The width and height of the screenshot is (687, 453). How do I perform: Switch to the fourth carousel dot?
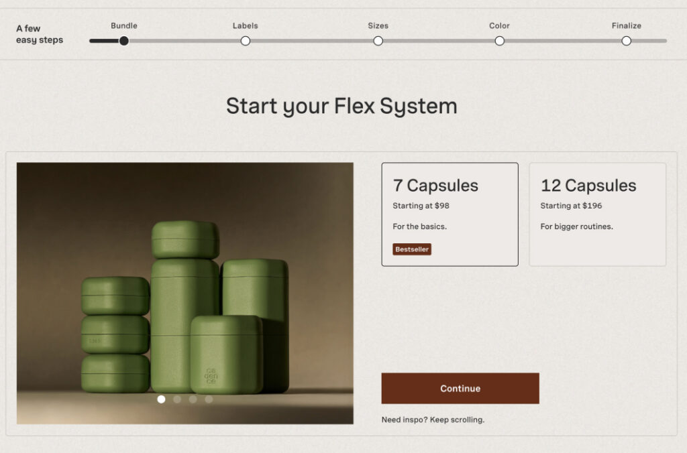pos(209,399)
